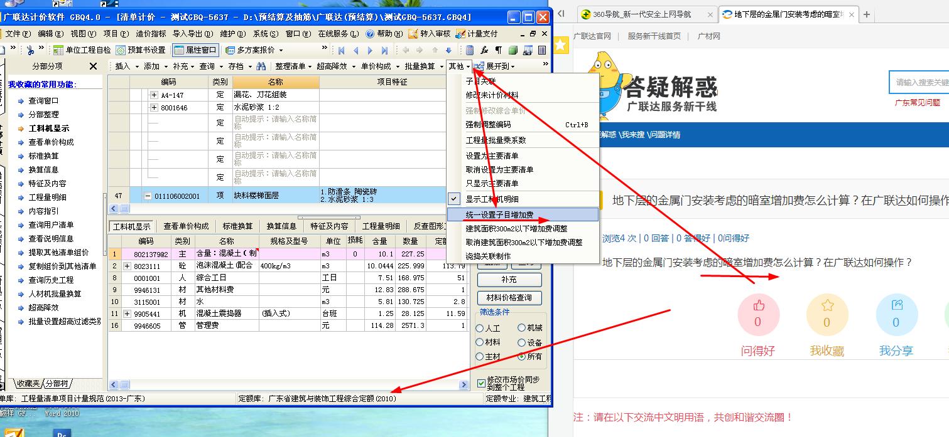Viewport: 949px width, 437px height.
Task: Click the fx formula toolbar icon
Action: click(x=484, y=50)
